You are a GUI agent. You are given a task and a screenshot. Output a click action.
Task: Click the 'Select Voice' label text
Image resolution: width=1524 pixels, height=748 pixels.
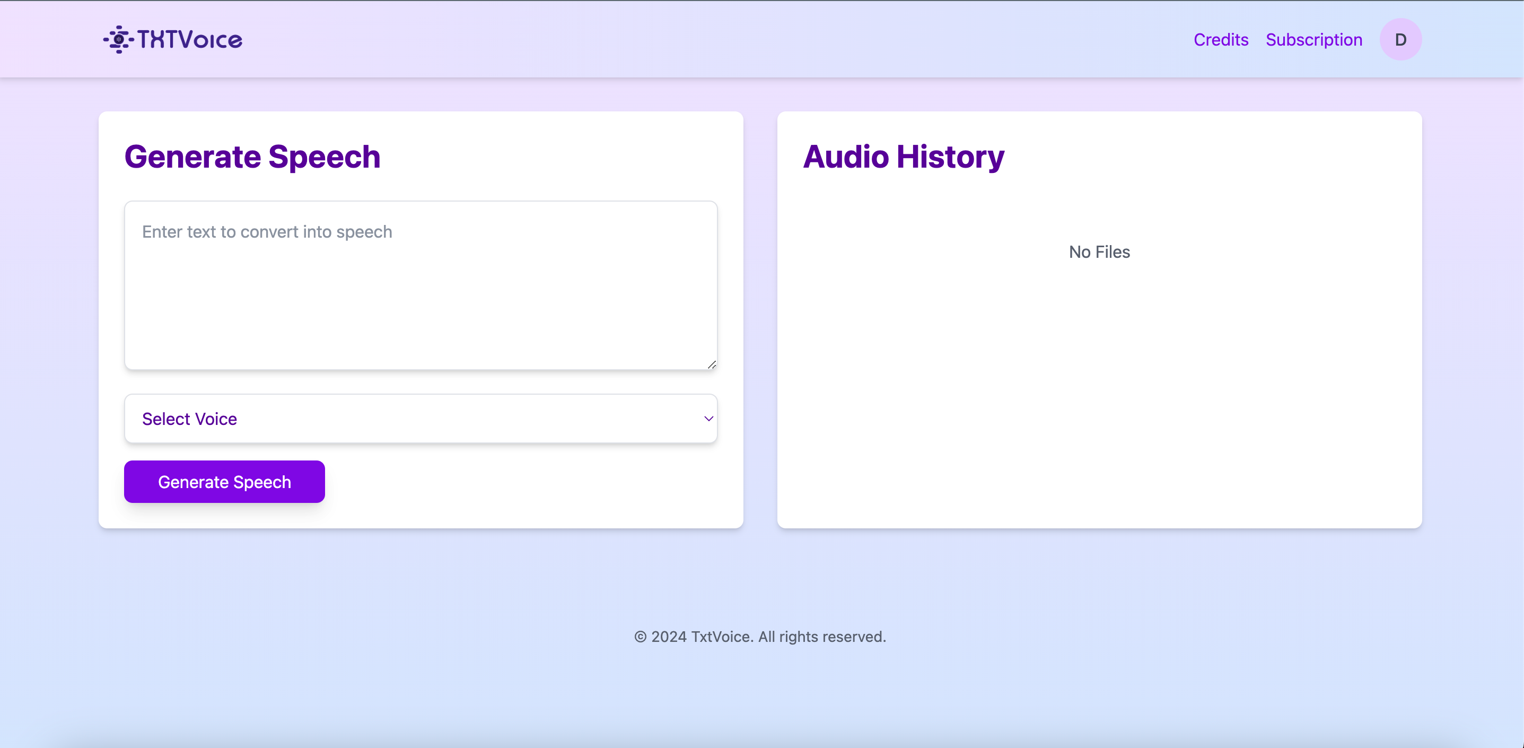point(189,419)
